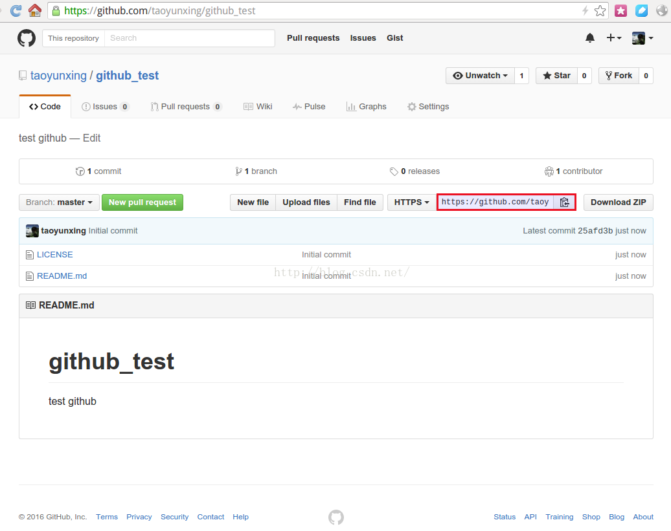
Task: Click the README.md file icon in list
Action: [30, 276]
